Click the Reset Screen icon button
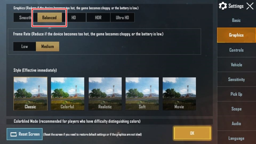The image size is (256, 144). click(x=25, y=134)
